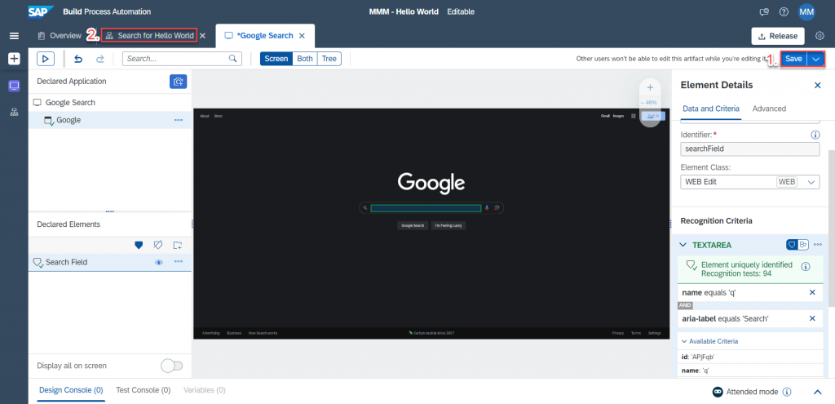
Task: Click the crossed-out shield undeclared filter icon
Action: pyautogui.click(x=157, y=245)
